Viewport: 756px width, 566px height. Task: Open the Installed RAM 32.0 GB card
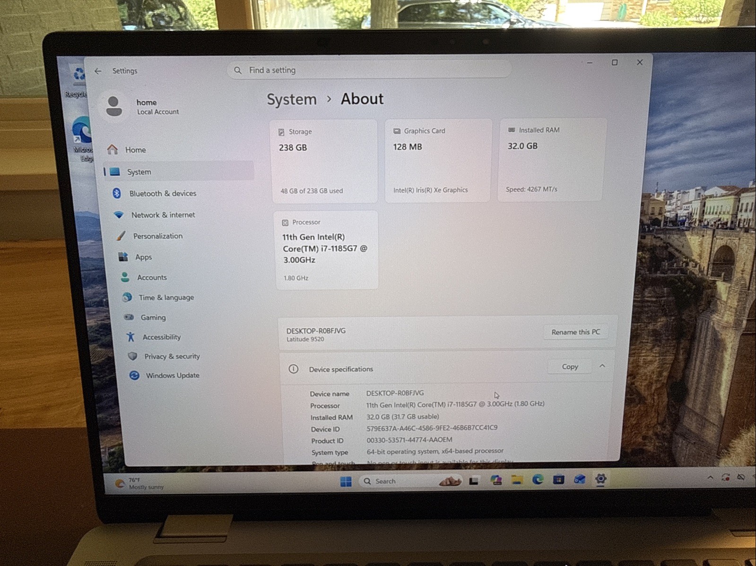pyautogui.click(x=552, y=160)
